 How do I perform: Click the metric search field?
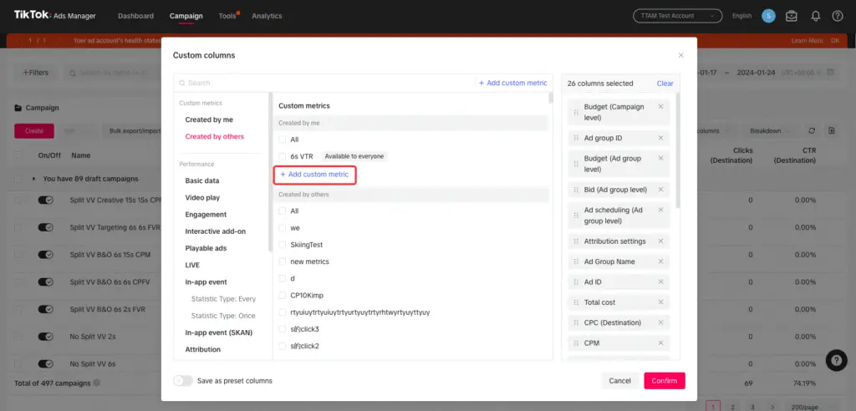tap(326, 84)
